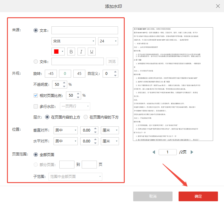The image size is (224, 207).
Task: Toggle 相对页面比例 checkbox
Action: [36, 95]
